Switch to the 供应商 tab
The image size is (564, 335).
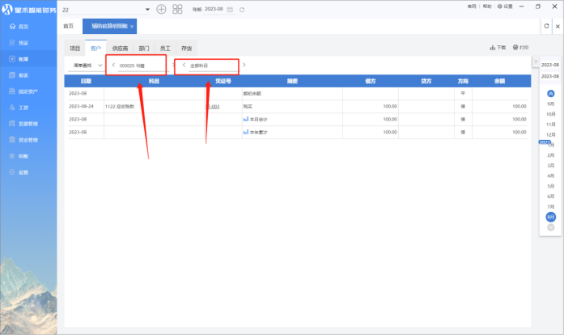click(120, 49)
